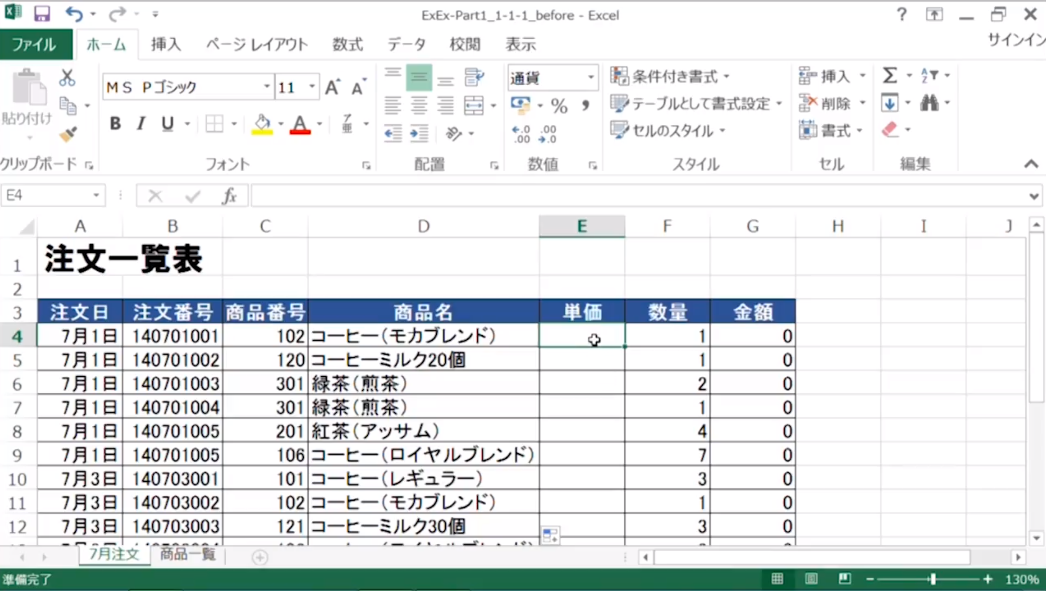The width and height of the screenshot is (1046, 591).
Task: Open the 条件付き書式 dropdown menu
Action: pyautogui.click(x=670, y=76)
